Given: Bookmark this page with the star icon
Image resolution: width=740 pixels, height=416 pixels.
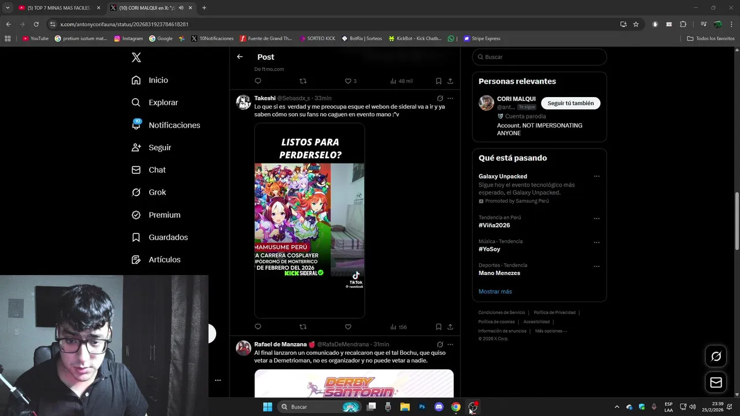Looking at the screenshot, I should point(636,24).
